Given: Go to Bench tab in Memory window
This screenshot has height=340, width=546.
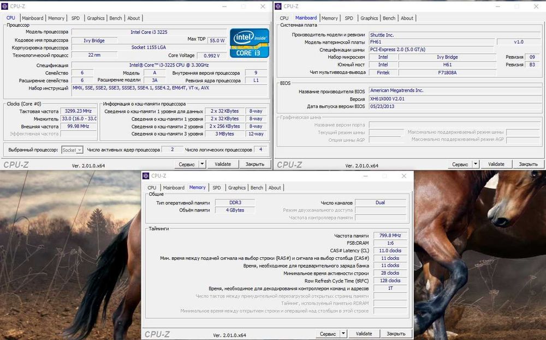Looking at the screenshot, I should [x=257, y=188].
